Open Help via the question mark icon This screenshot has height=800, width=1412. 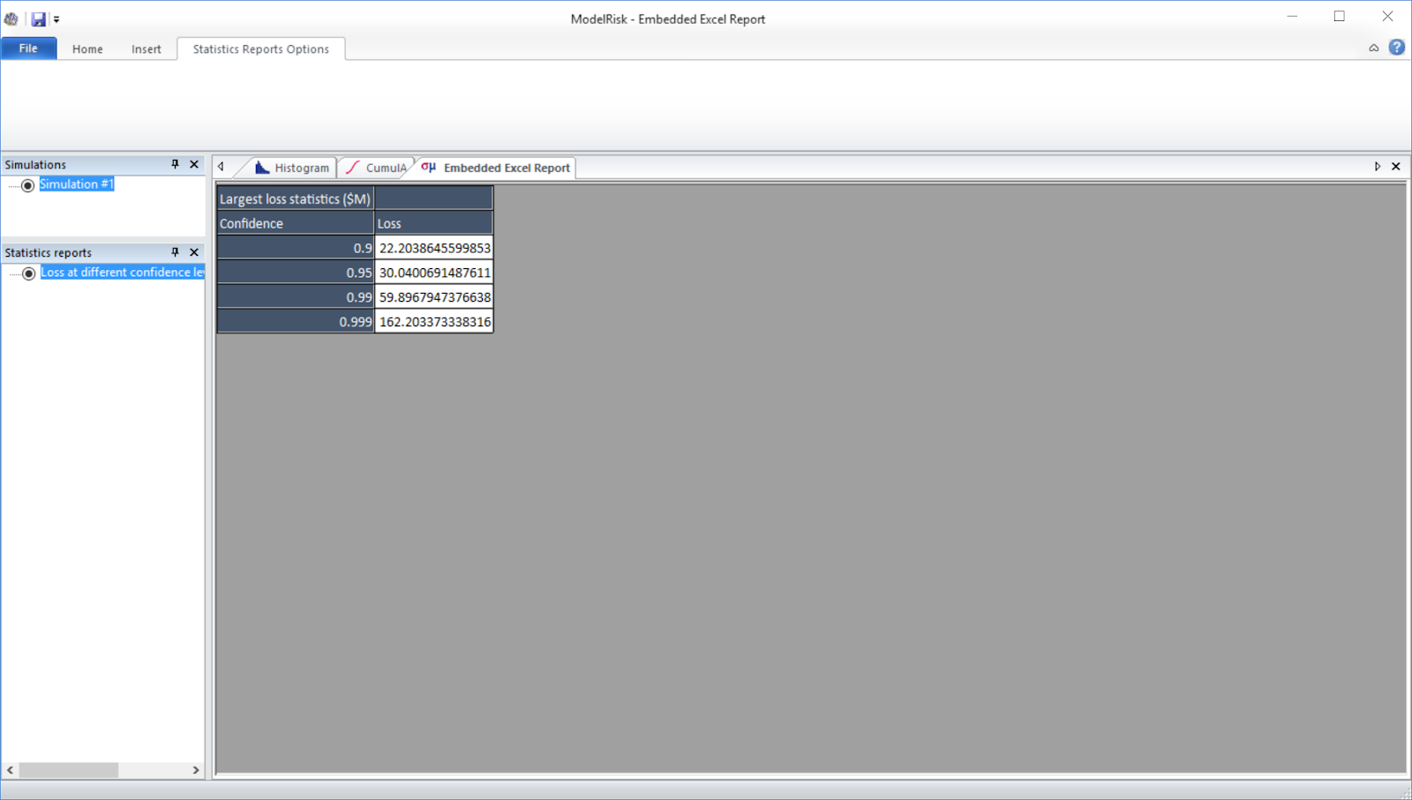click(1397, 47)
